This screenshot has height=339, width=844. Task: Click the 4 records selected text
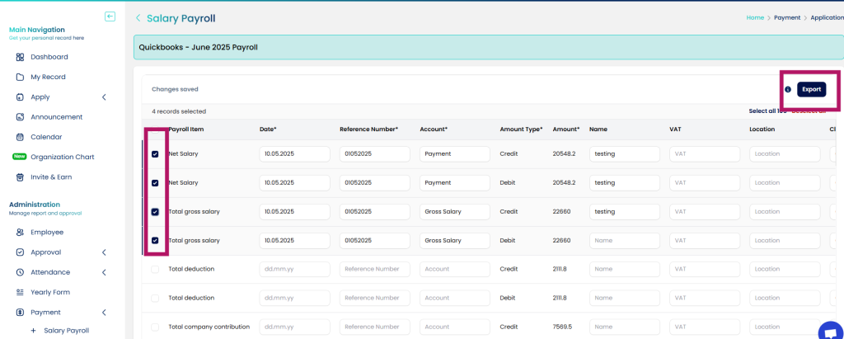click(179, 111)
